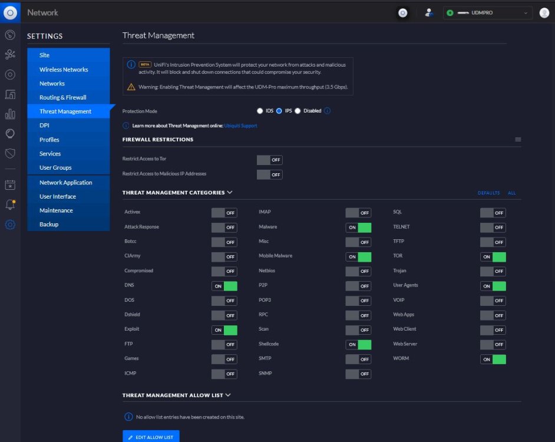Disable the Malware category toggle

click(x=358, y=227)
